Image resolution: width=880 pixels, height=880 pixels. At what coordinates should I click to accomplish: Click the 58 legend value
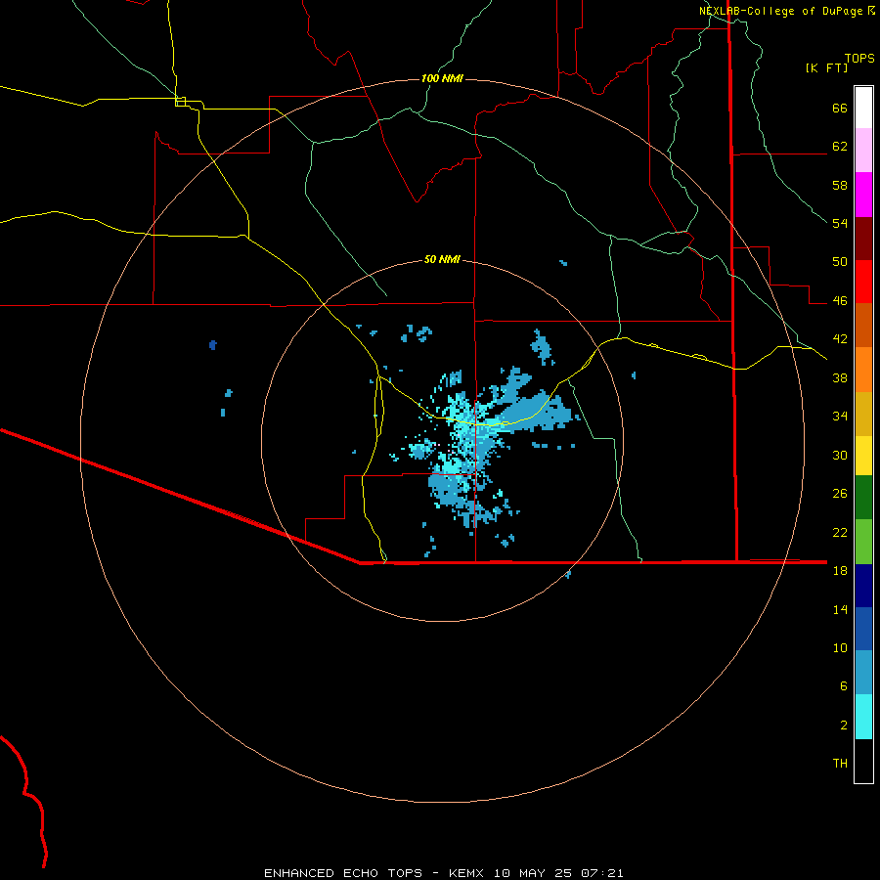(x=840, y=185)
